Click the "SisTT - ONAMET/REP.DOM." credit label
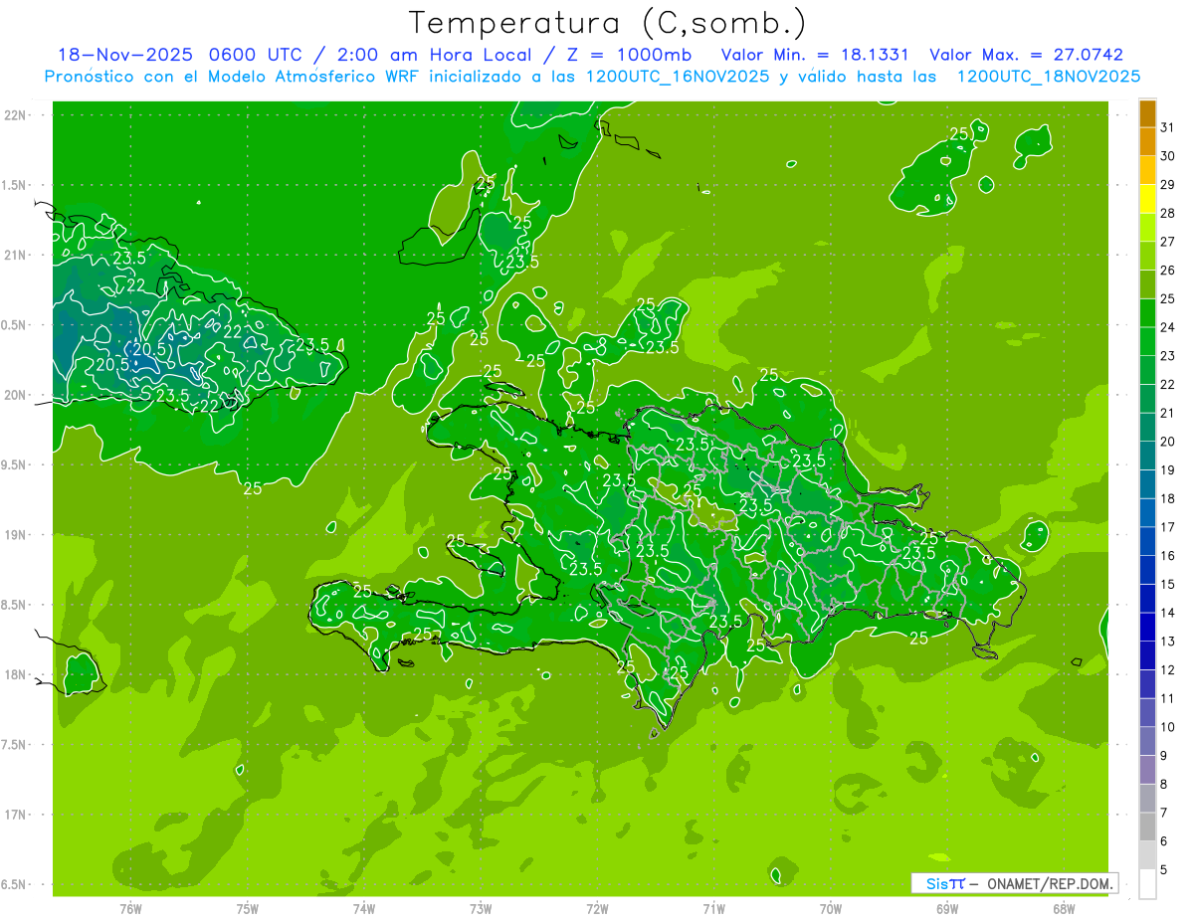Screen dimensions: 1194x922 click(x=1016, y=883)
